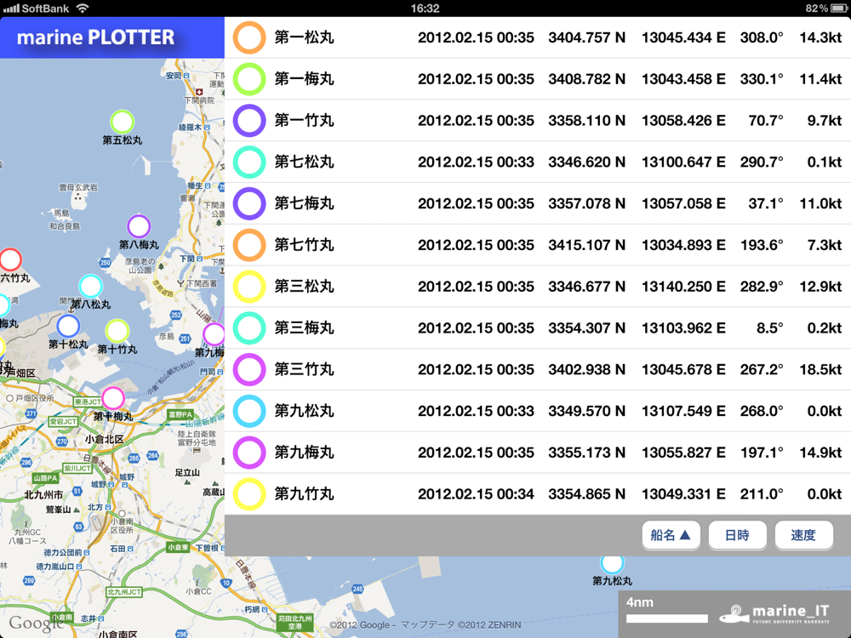Tap the purple circle icon for 第七梅丸
The image size is (851, 638).
249,203
